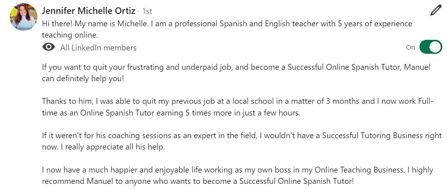Viewport: 447px width, 189px height.
Task: Click the pencil edit icon
Action: tap(435, 11)
